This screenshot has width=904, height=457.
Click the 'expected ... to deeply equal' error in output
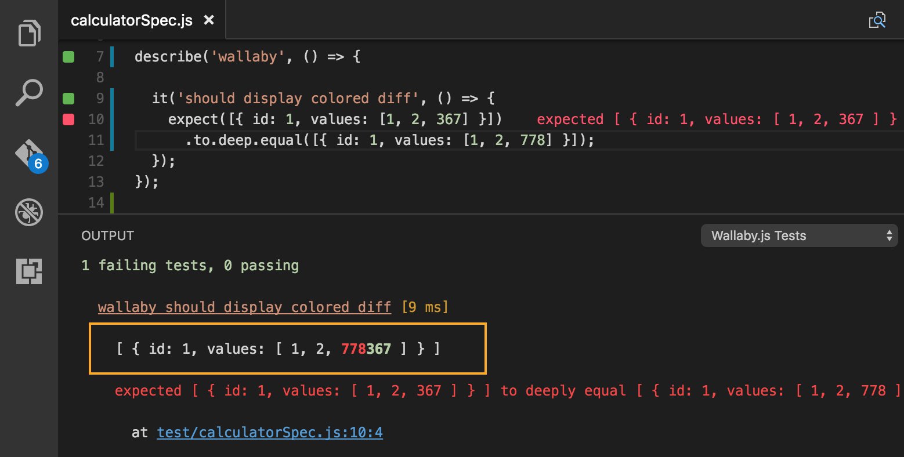(508, 391)
